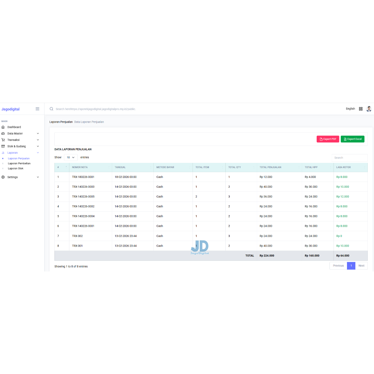Screen dimensions: 374x374
Task: Click the search magnifier icon
Action: tap(51, 109)
